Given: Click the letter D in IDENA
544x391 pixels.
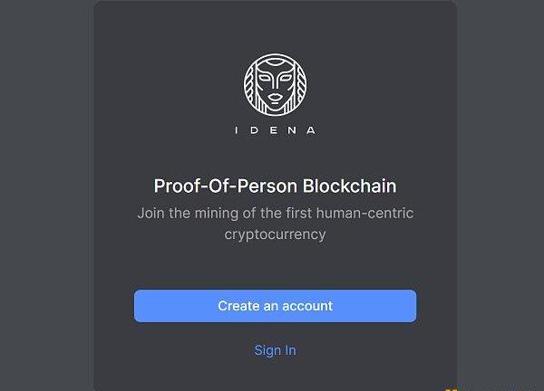Looking at the screenshot, I should coord(256,130).
